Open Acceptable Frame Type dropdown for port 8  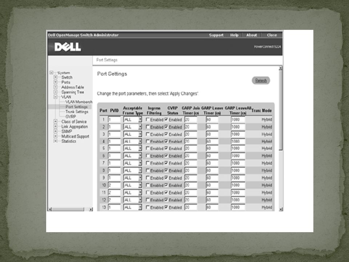coord(133,170)
